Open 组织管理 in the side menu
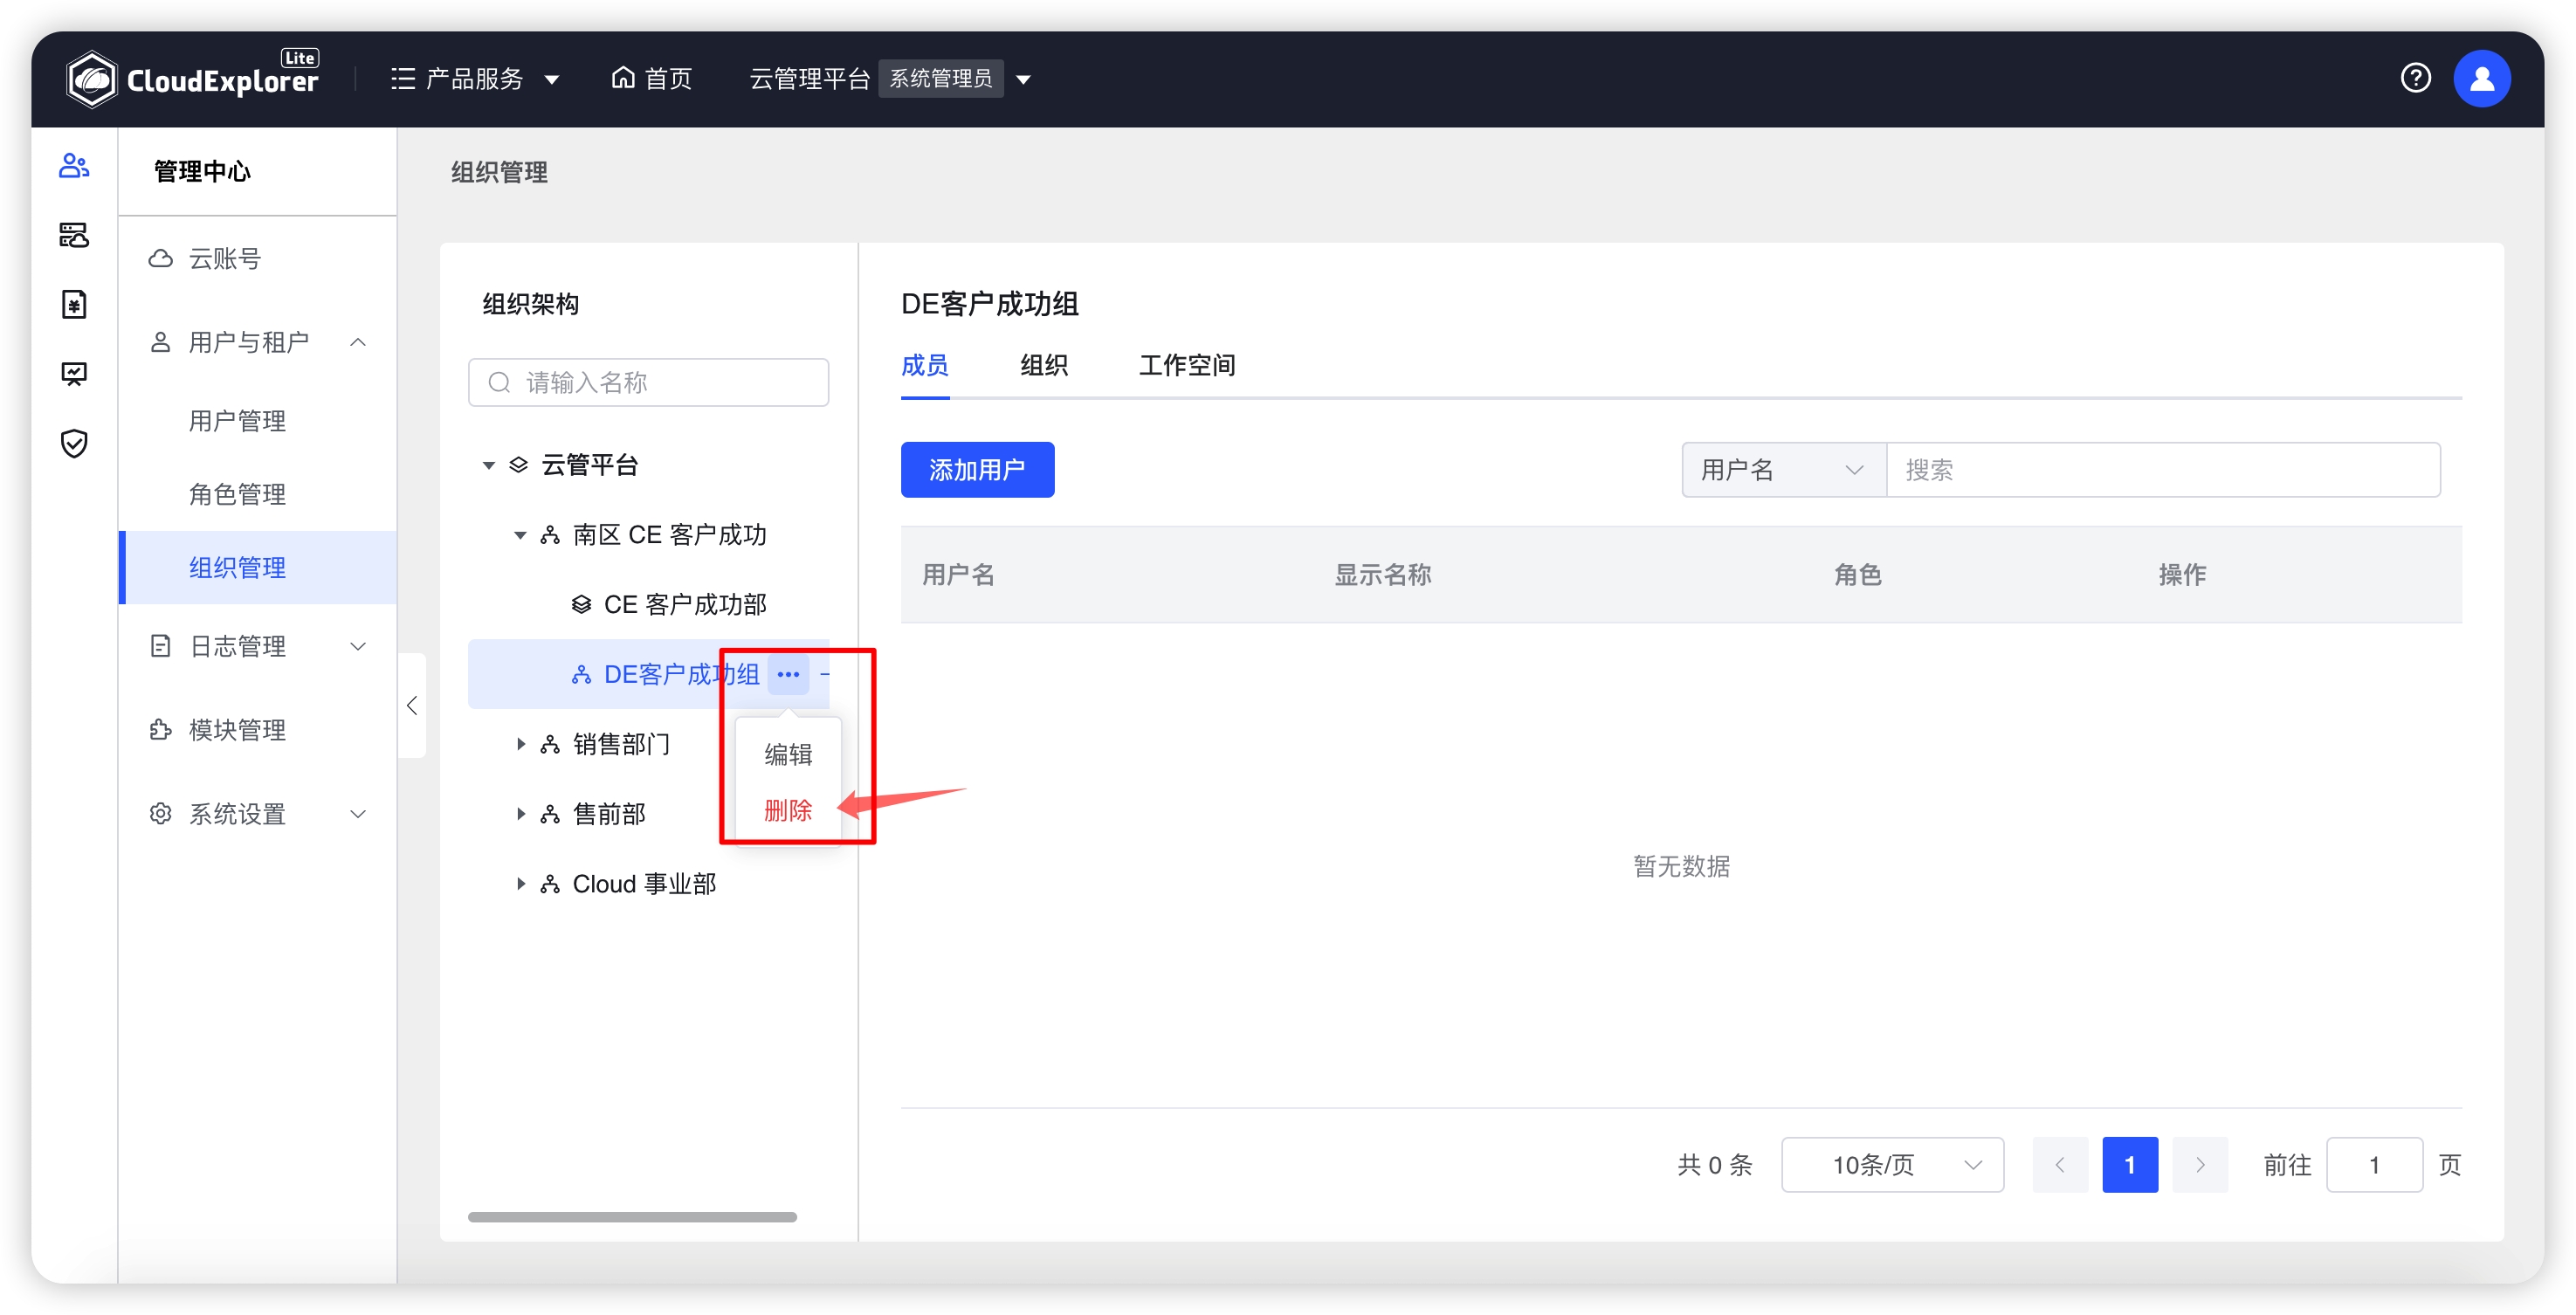This screenshot has width=2576, height=1315. coord(258,567)
